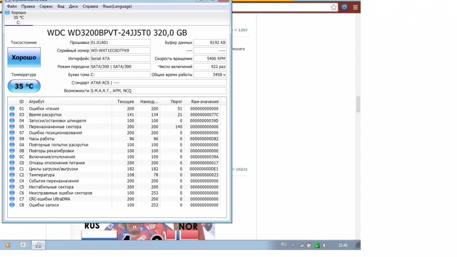Click status orb for Повторы рекалибровки row
The width and height of the screenshot is (457, 257).
click(12, 151)
